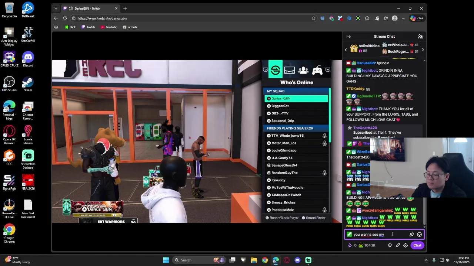The width and height of the screenshot is (474, 266).
Task: Open Lumia Stream desktop shortcut
Action: tap(28, 135)
